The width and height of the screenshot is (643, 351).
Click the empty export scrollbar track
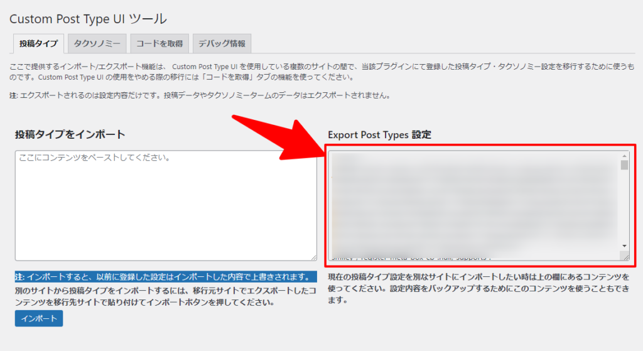tap(624, 207)
